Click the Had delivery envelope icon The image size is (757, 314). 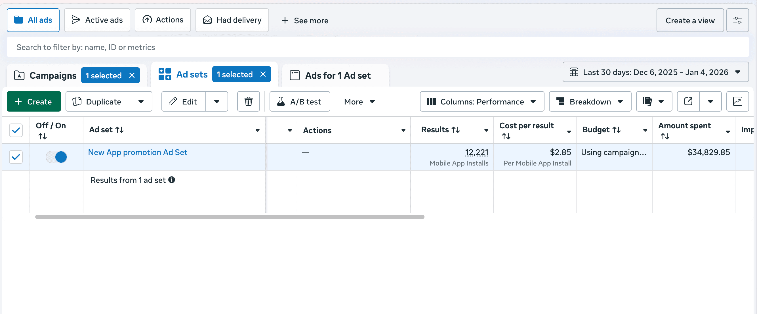(207, 20)
